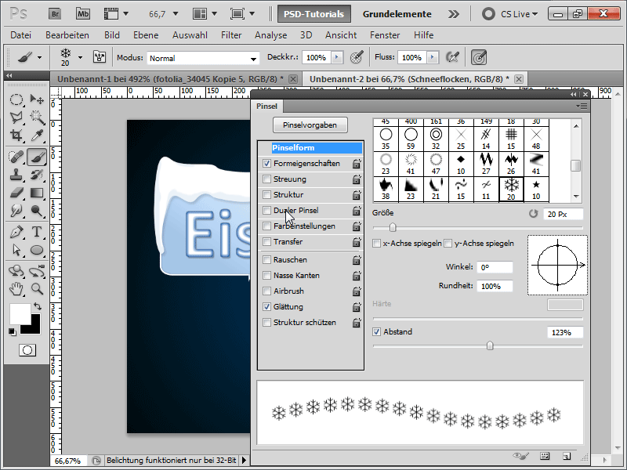Screen dimensions: 627x470
Task: Click the Pinselvorgaben button
Action: [310, 125]
